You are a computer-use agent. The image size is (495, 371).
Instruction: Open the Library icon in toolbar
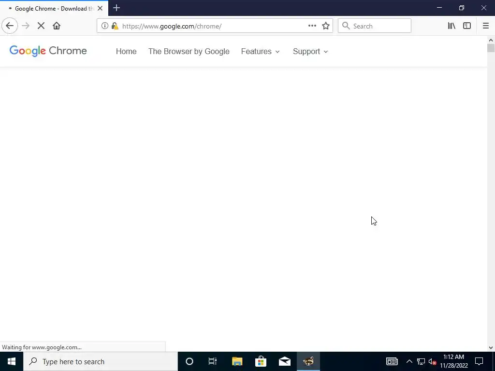[451, 26]
